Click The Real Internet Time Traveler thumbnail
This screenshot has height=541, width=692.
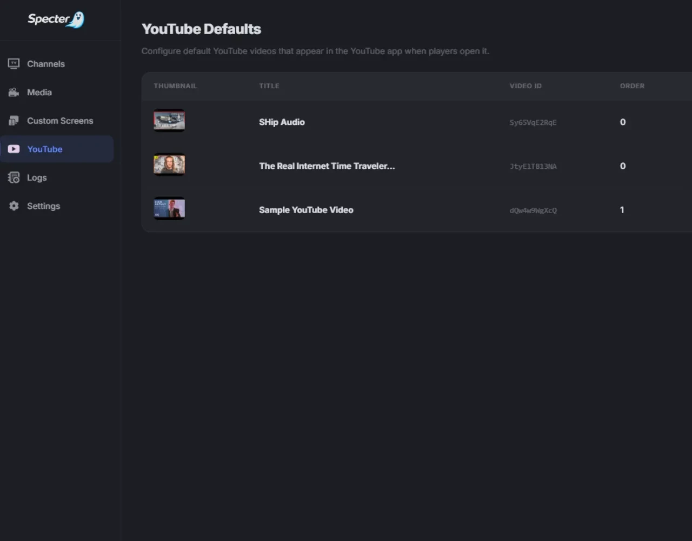pos(169,164)
